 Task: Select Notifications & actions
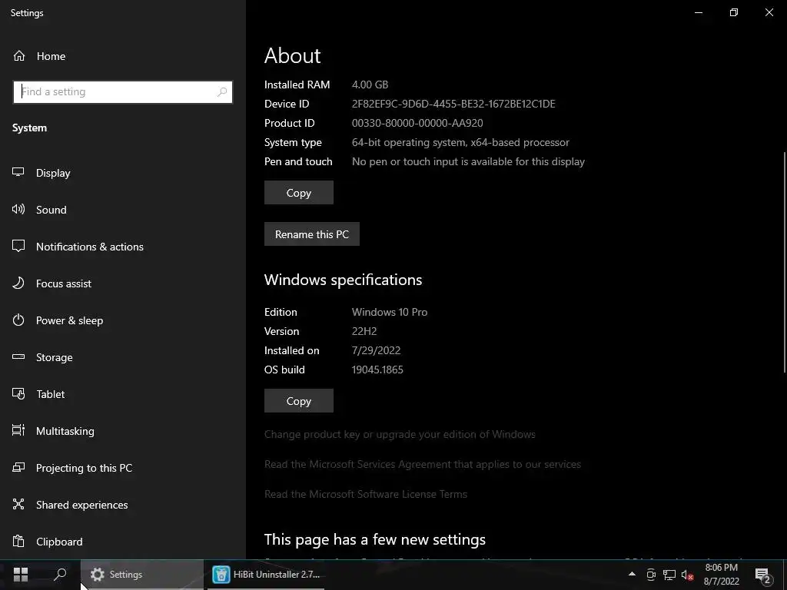(x=90, y=247)
